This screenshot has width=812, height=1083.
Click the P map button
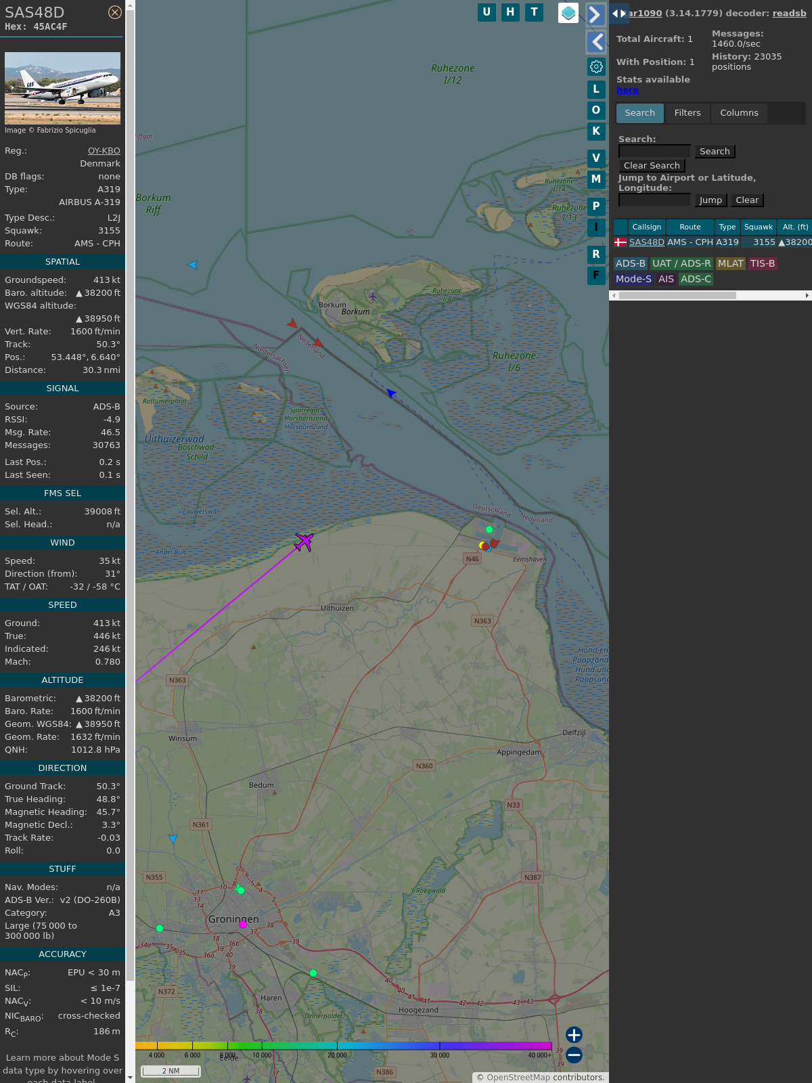596,206
